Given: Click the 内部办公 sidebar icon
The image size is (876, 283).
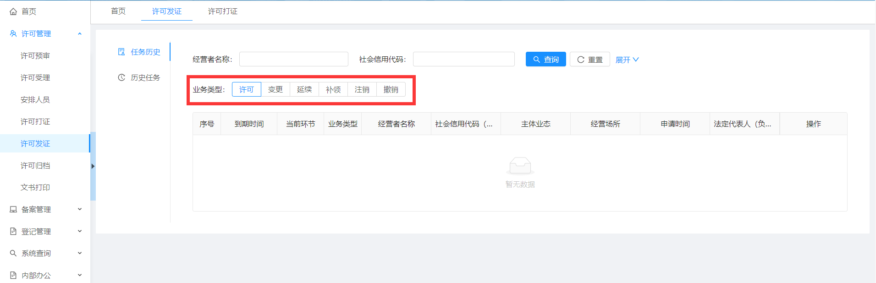Looking at the screenshot, I should point(13,275).
